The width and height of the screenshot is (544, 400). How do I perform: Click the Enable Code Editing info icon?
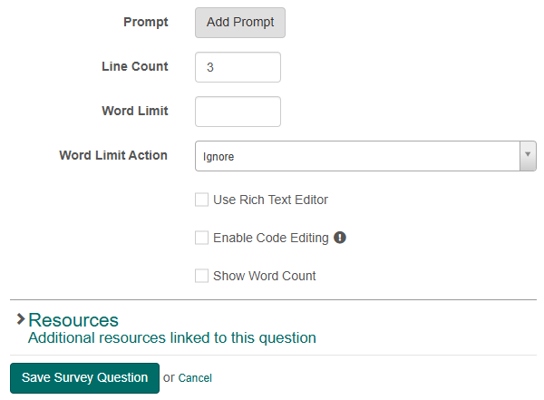click(x=340, y=238)
